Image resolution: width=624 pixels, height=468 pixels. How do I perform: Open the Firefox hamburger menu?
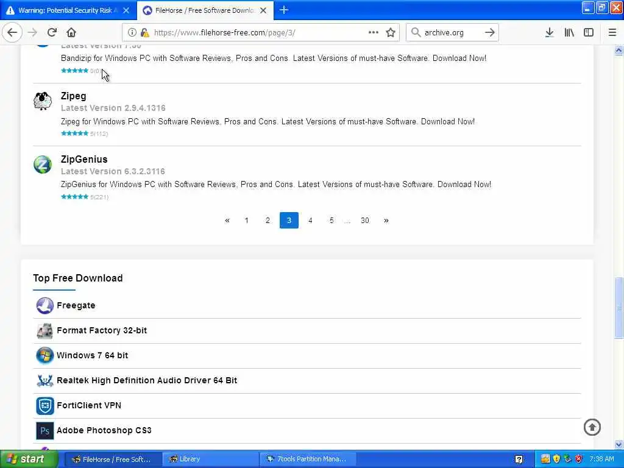pos(612,32)
